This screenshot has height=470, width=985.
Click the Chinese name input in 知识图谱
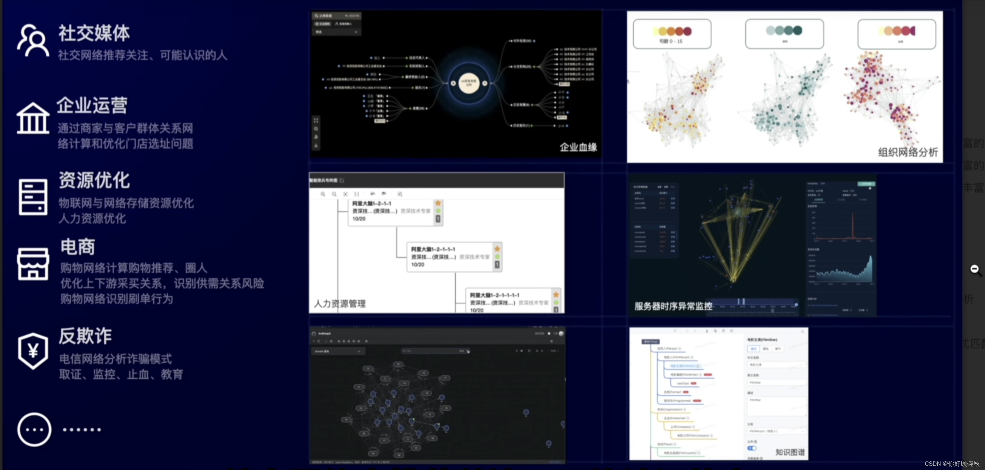(776, 365)
